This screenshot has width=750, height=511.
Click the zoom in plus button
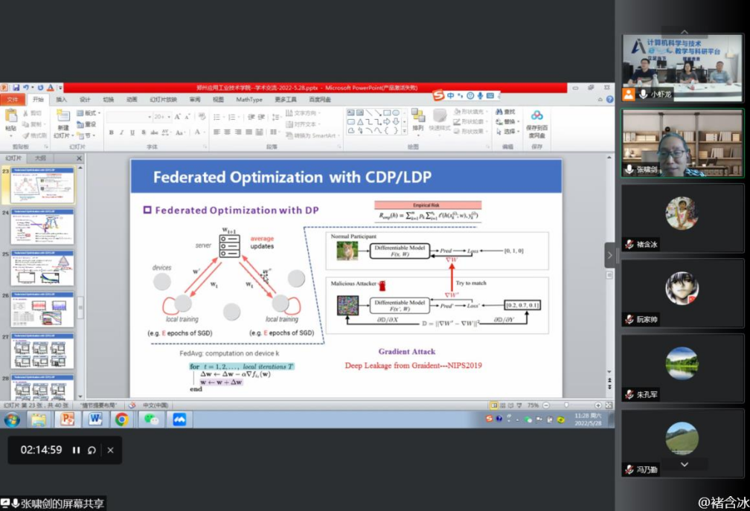(x=598, y=405)
